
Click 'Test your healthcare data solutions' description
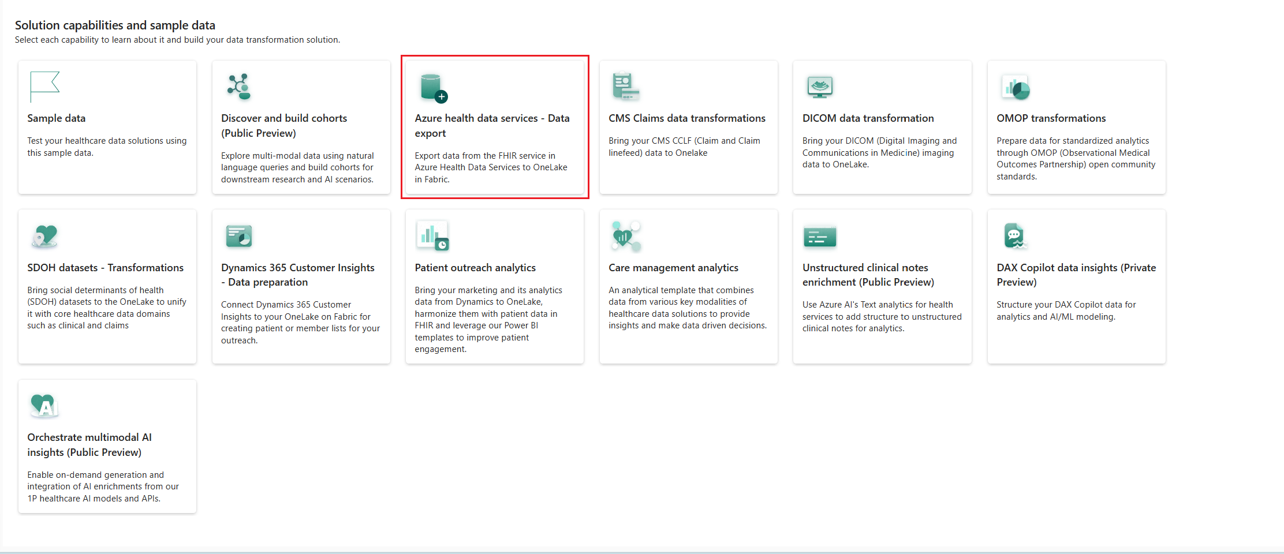(107, 147)
